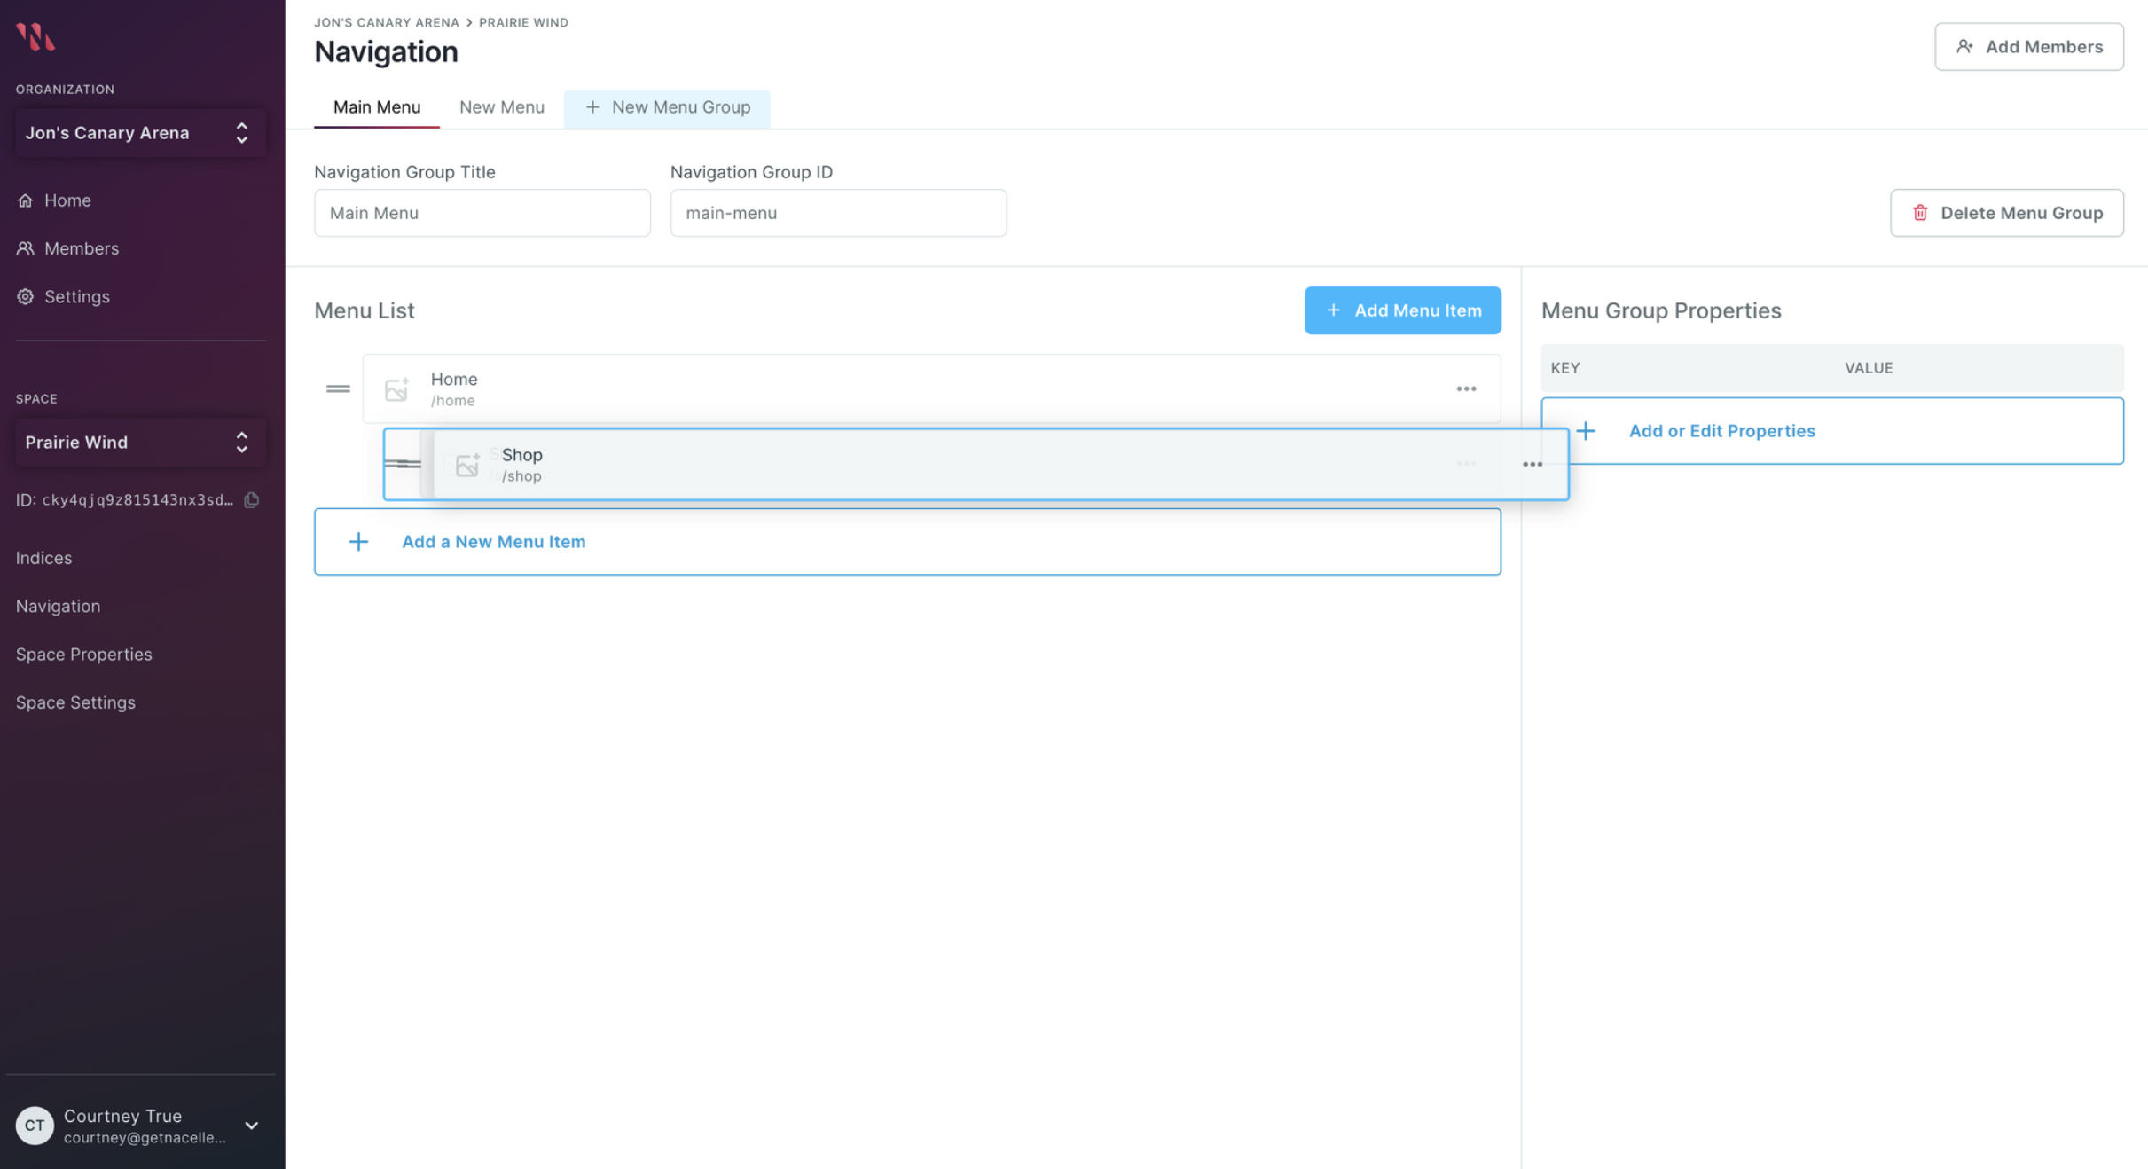2148x1169 pixels.
Task: Open Shop item's three-dot options menu
Action: click(x=1532, y=465)
